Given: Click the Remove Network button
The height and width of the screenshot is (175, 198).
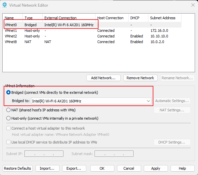Looking at the screenshot, I should coord(140,78).
